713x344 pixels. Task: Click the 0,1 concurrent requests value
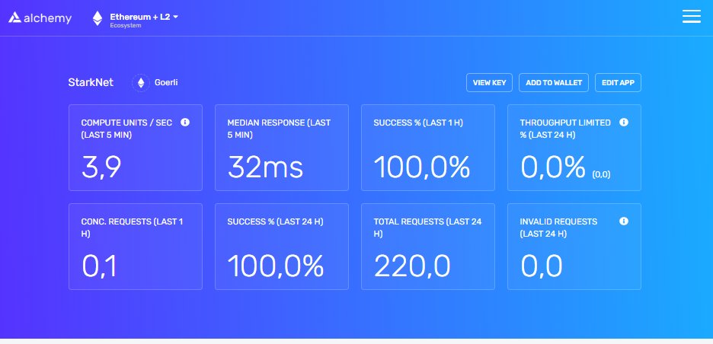tap(100, 266)
